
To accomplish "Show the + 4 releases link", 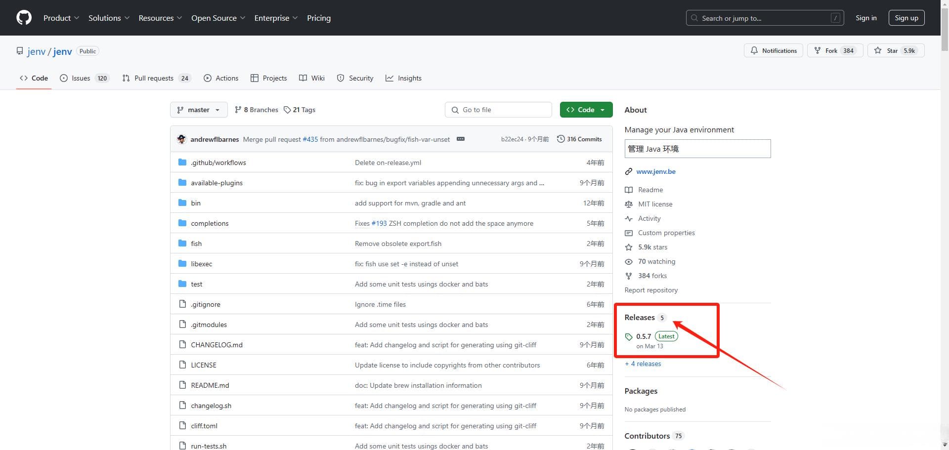I will coord(643,364).
